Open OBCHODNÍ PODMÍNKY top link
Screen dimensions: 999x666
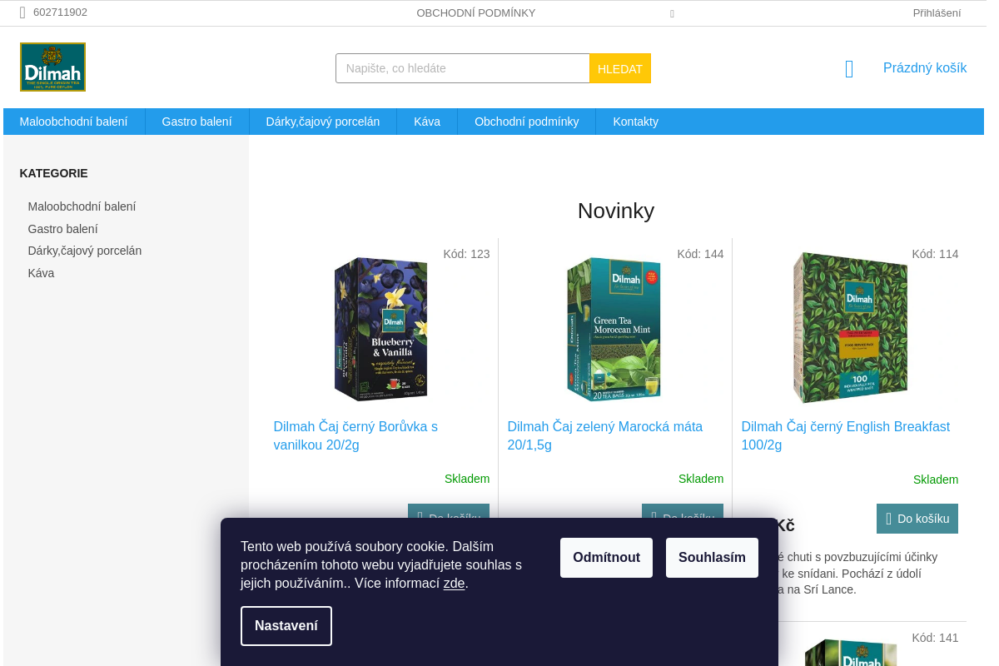[476, 13]
